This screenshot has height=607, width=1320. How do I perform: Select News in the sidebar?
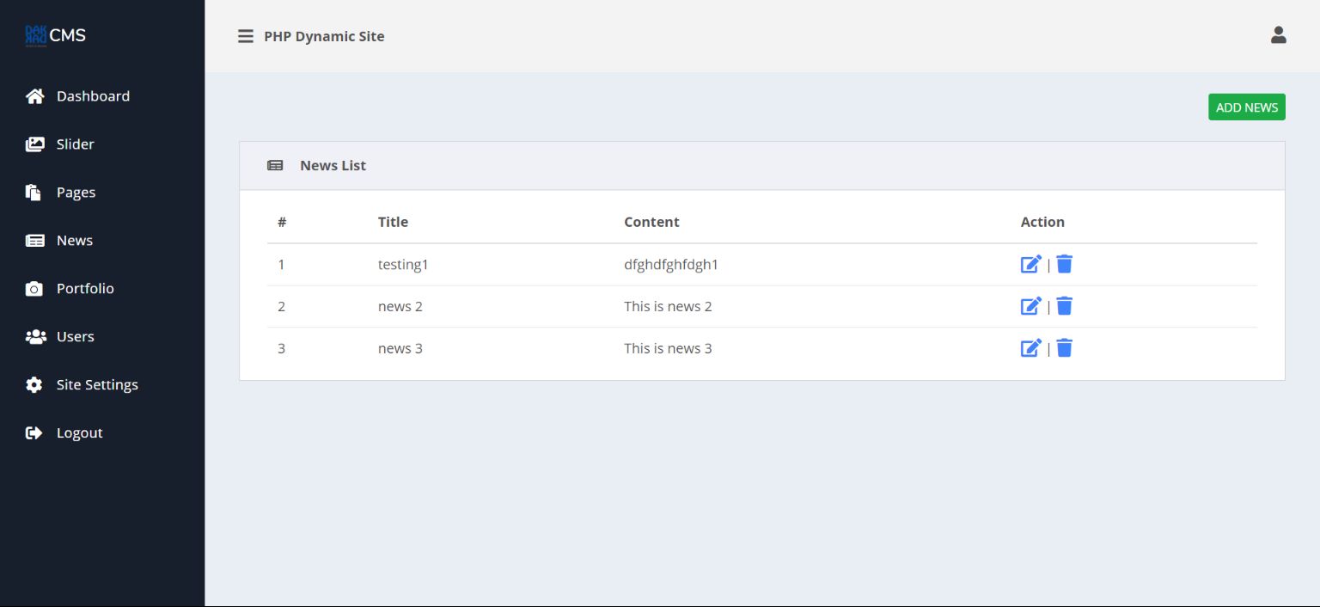click(x=74, y=241)
